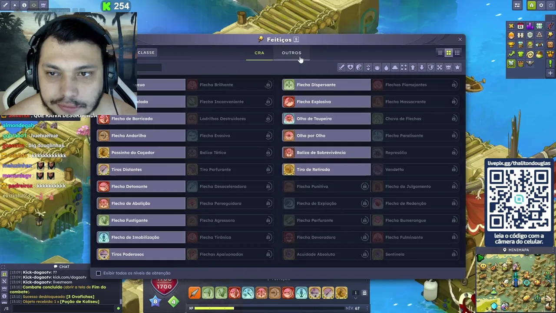Check 'Exibir todos os níveis de obtenção'
556x313 pixels.
click(99, 273)
